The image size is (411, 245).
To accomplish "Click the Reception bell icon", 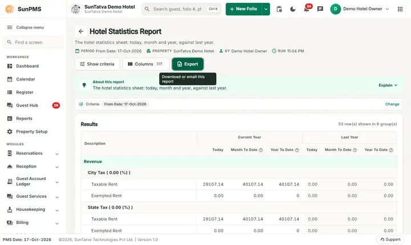I will tap(10, 166).
